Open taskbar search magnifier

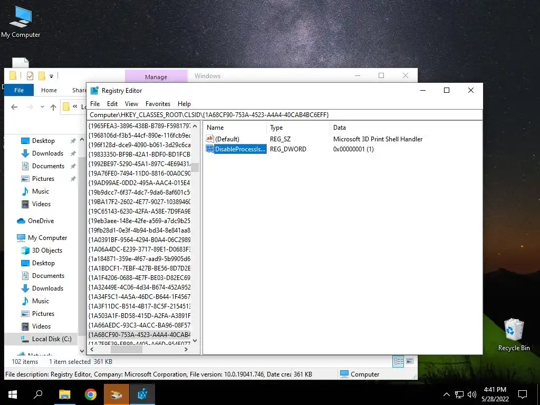38,394
